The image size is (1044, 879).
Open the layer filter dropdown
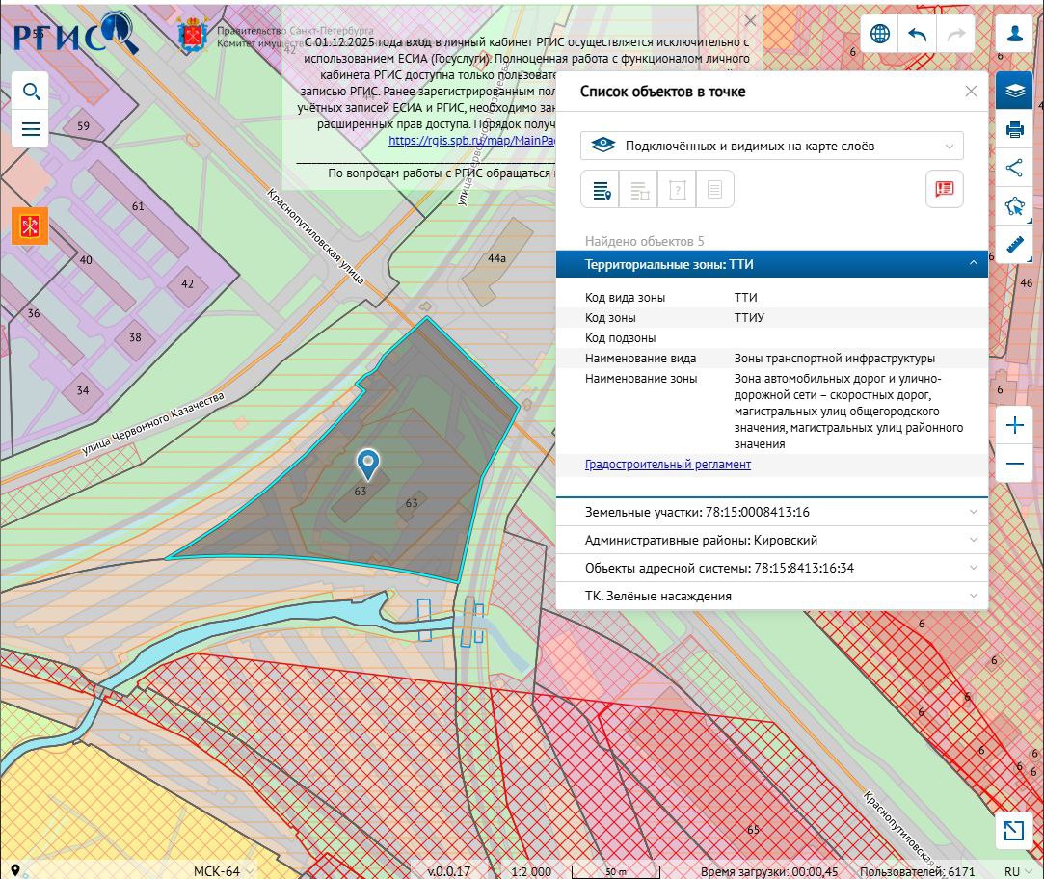771,146
